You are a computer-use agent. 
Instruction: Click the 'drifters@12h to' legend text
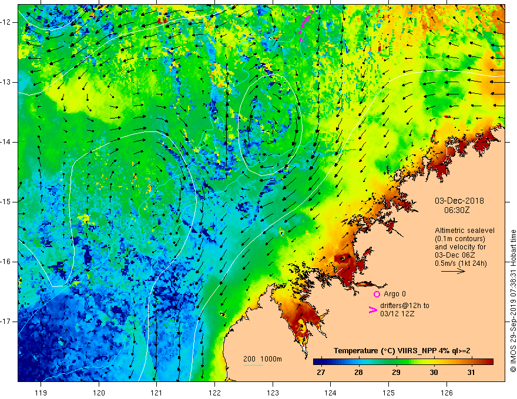405,306
